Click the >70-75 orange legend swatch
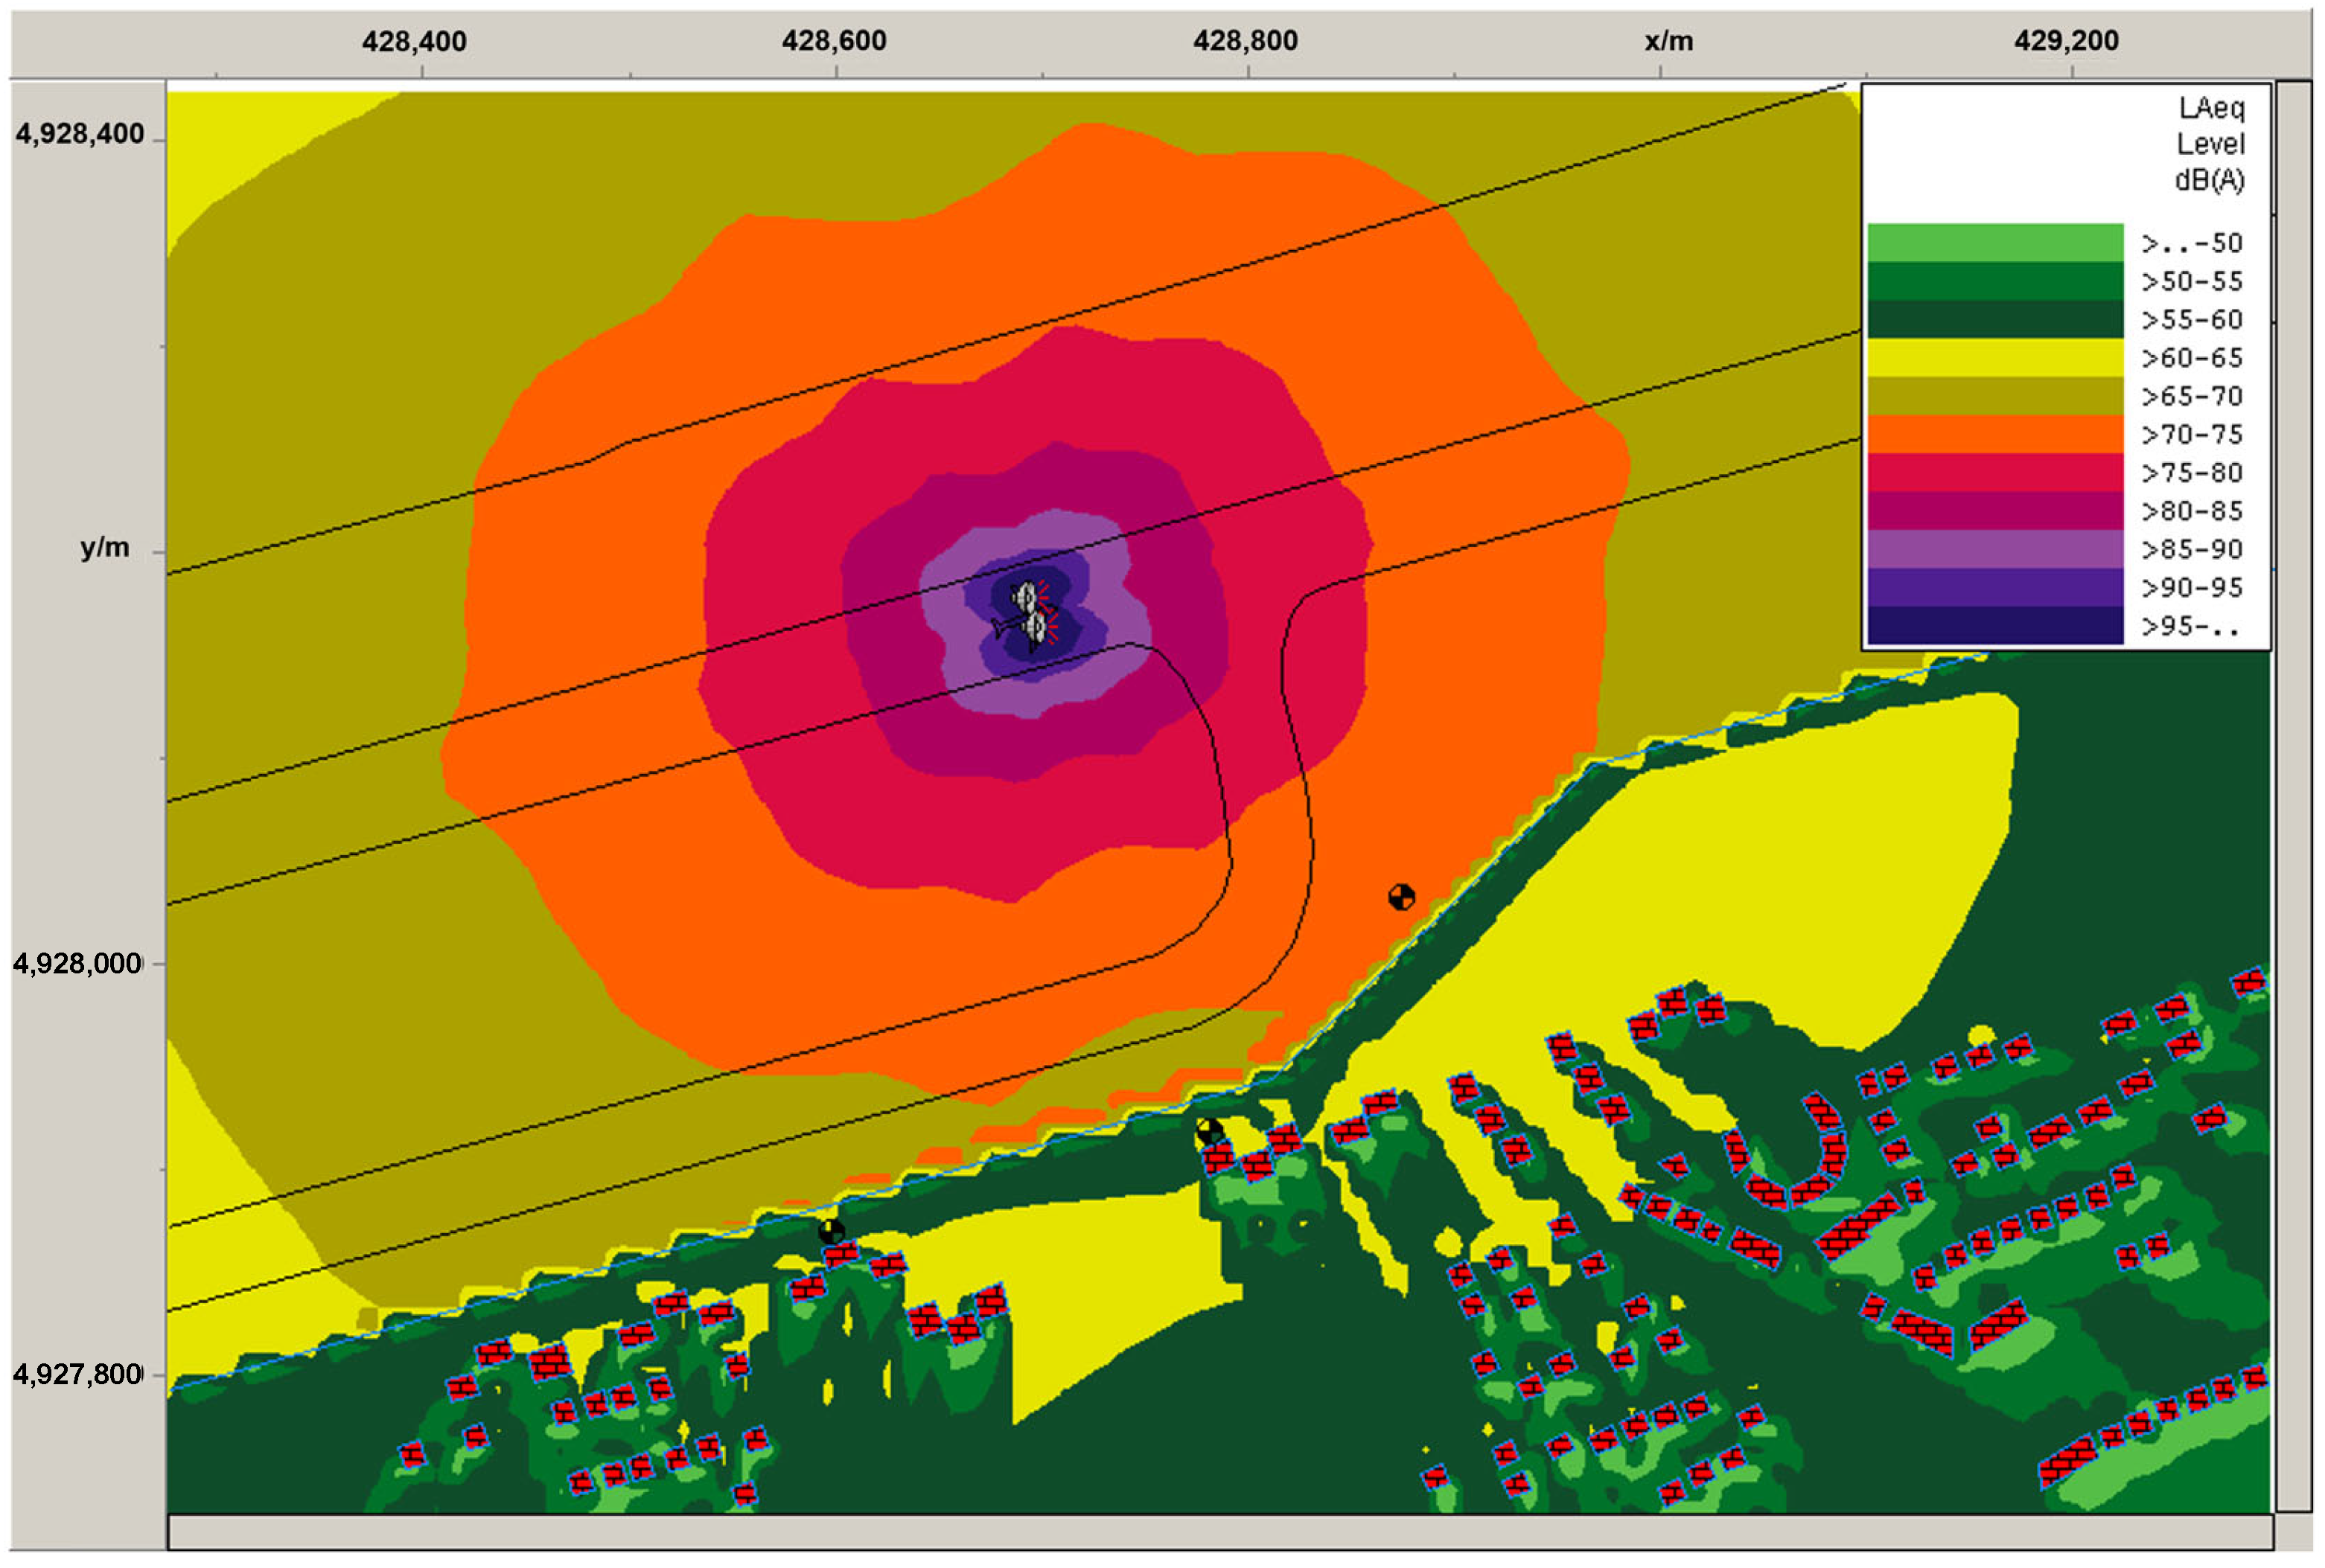 click(x=1994, y=434)
